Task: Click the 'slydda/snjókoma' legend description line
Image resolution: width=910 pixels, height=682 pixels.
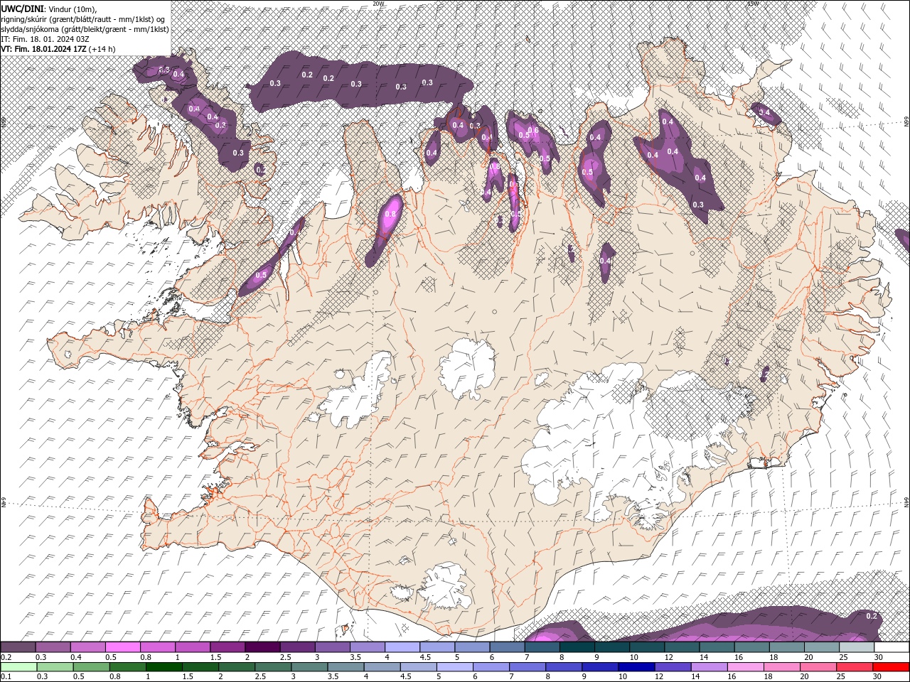Action: 85,28
